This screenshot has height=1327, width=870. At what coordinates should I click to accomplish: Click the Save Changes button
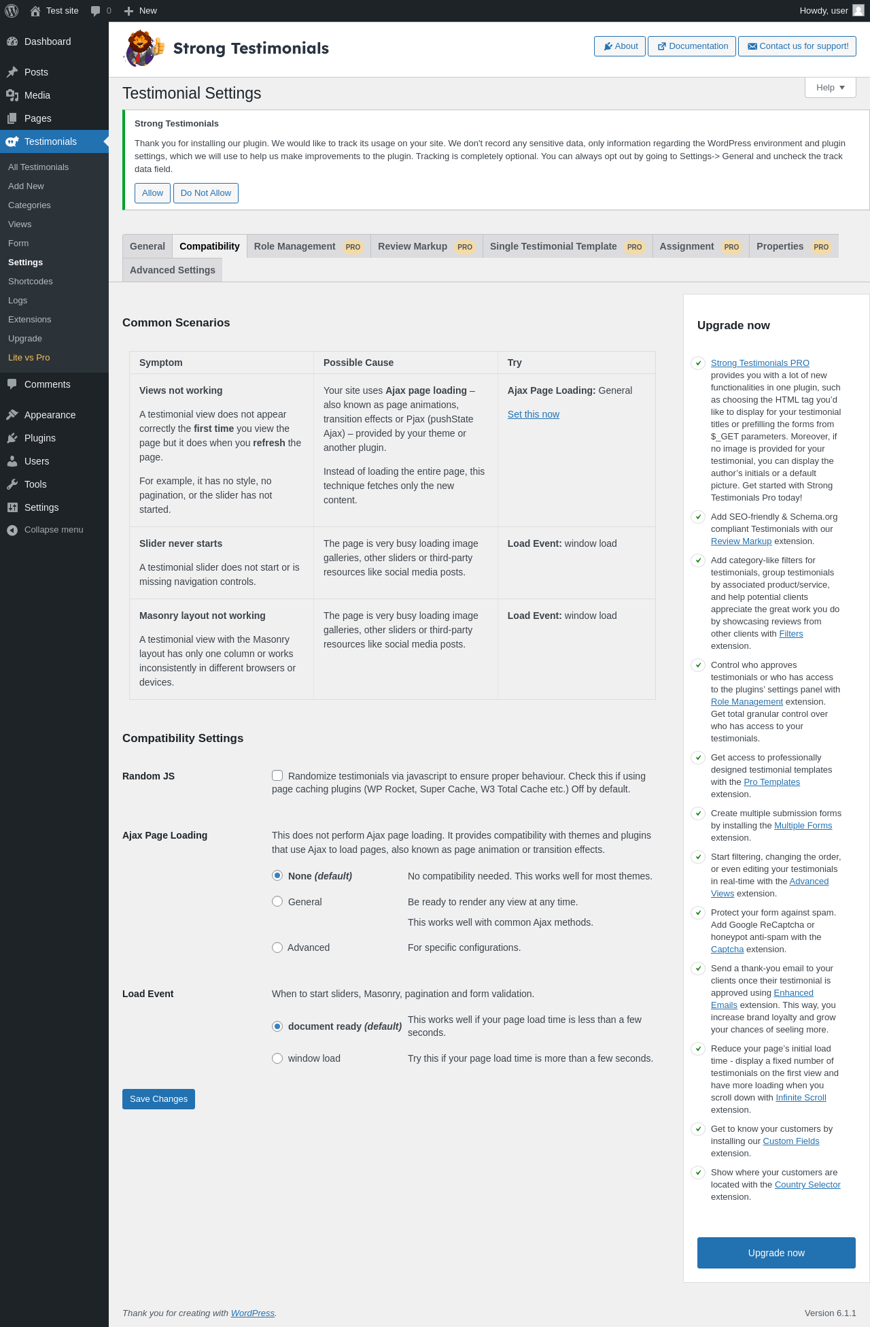(158, 1099)
